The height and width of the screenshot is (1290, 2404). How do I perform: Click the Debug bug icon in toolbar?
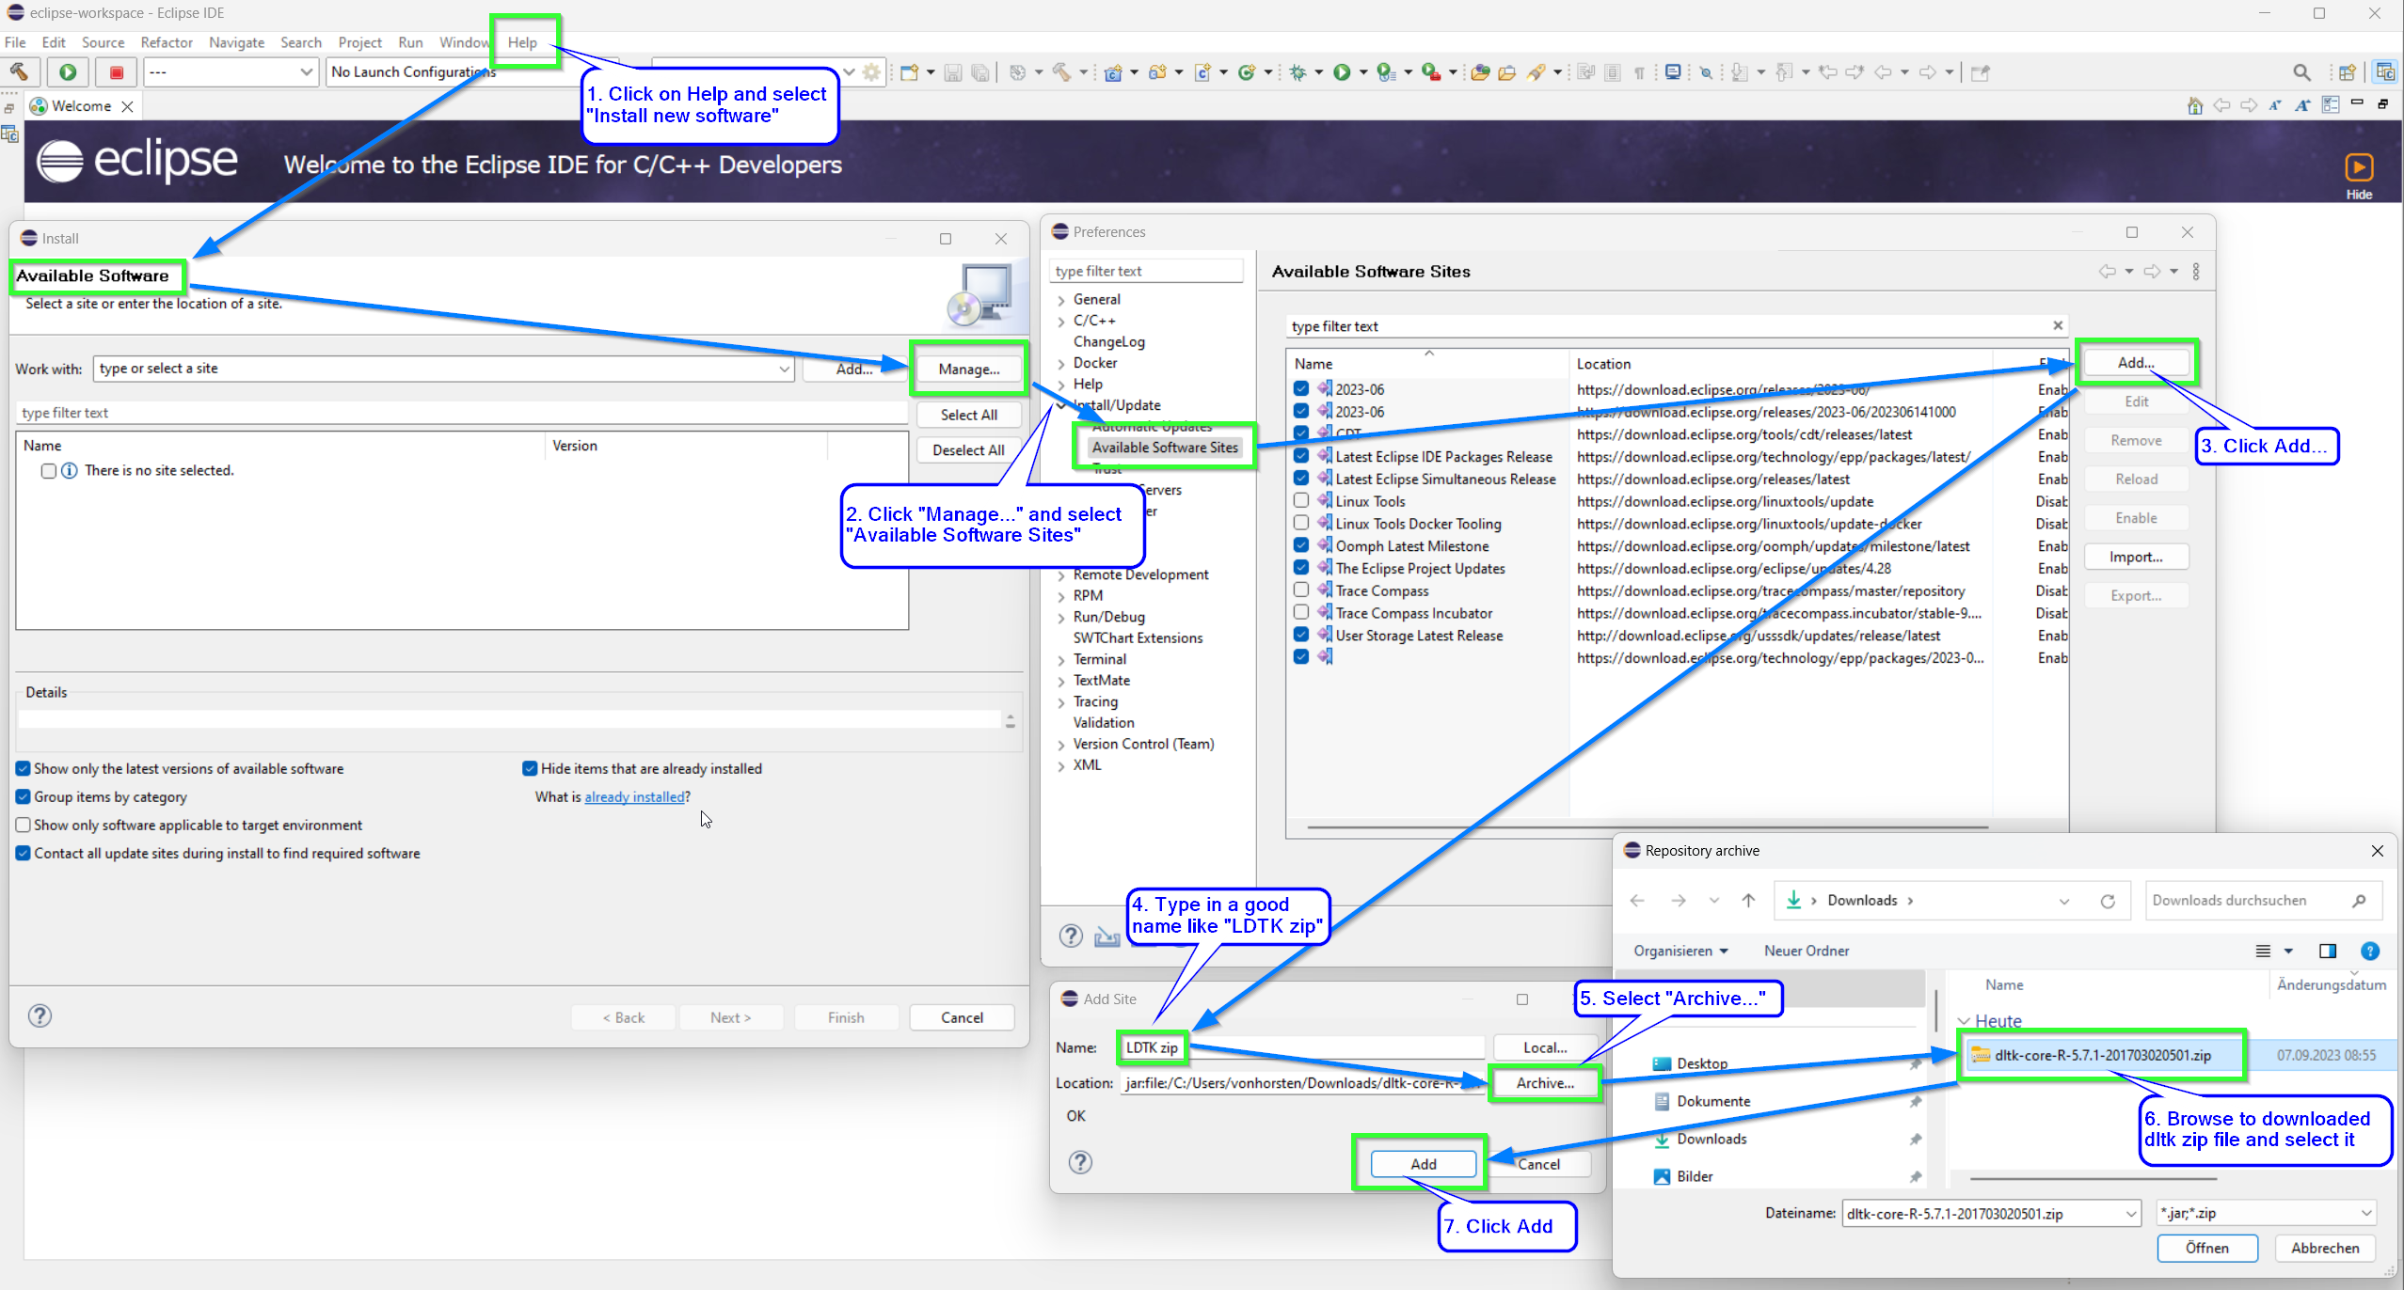(1298, 72)
